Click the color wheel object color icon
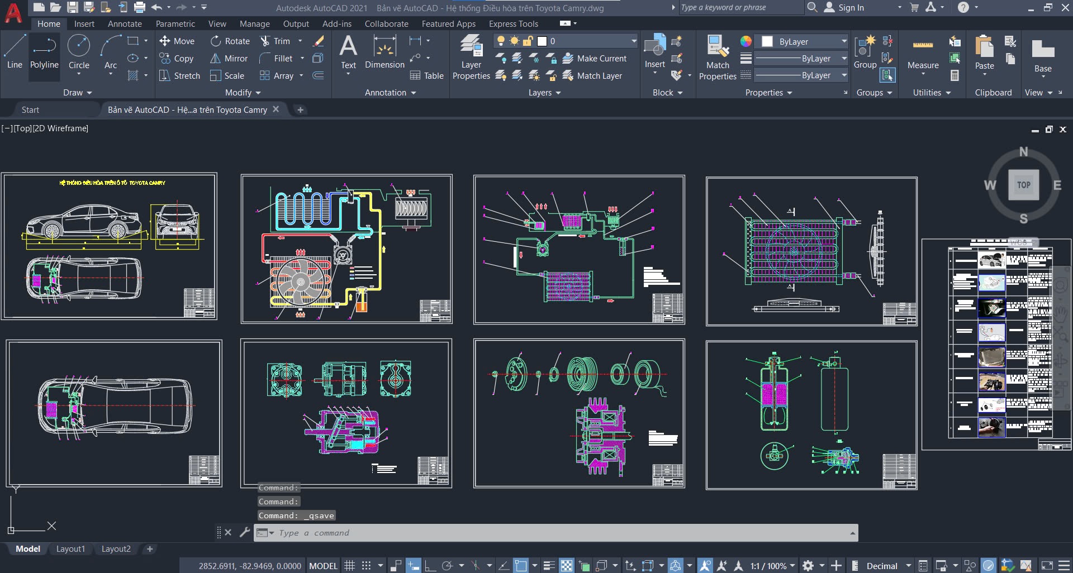The image size is (1073, 573). pos(746,41)
